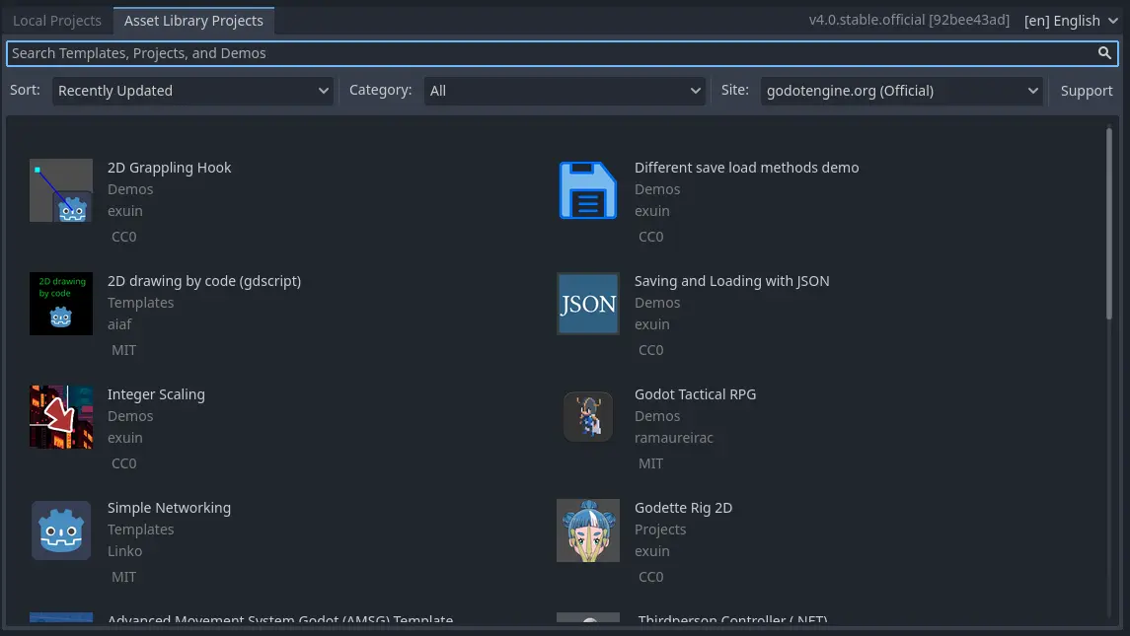Click the Godette Rig 2D portrait icon
The height and width of the screenshot is (636, 1130).
click(x=588, y=530)
